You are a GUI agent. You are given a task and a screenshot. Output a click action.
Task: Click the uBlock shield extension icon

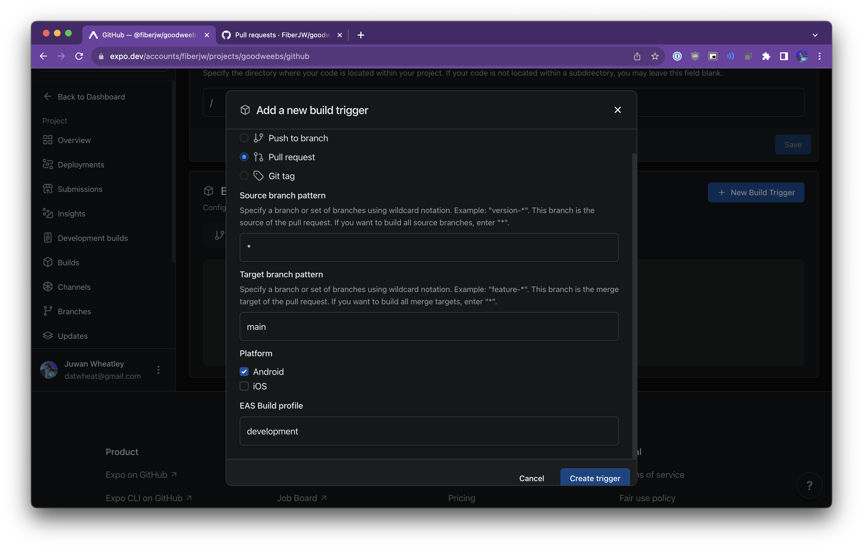(x=695, y=56)
